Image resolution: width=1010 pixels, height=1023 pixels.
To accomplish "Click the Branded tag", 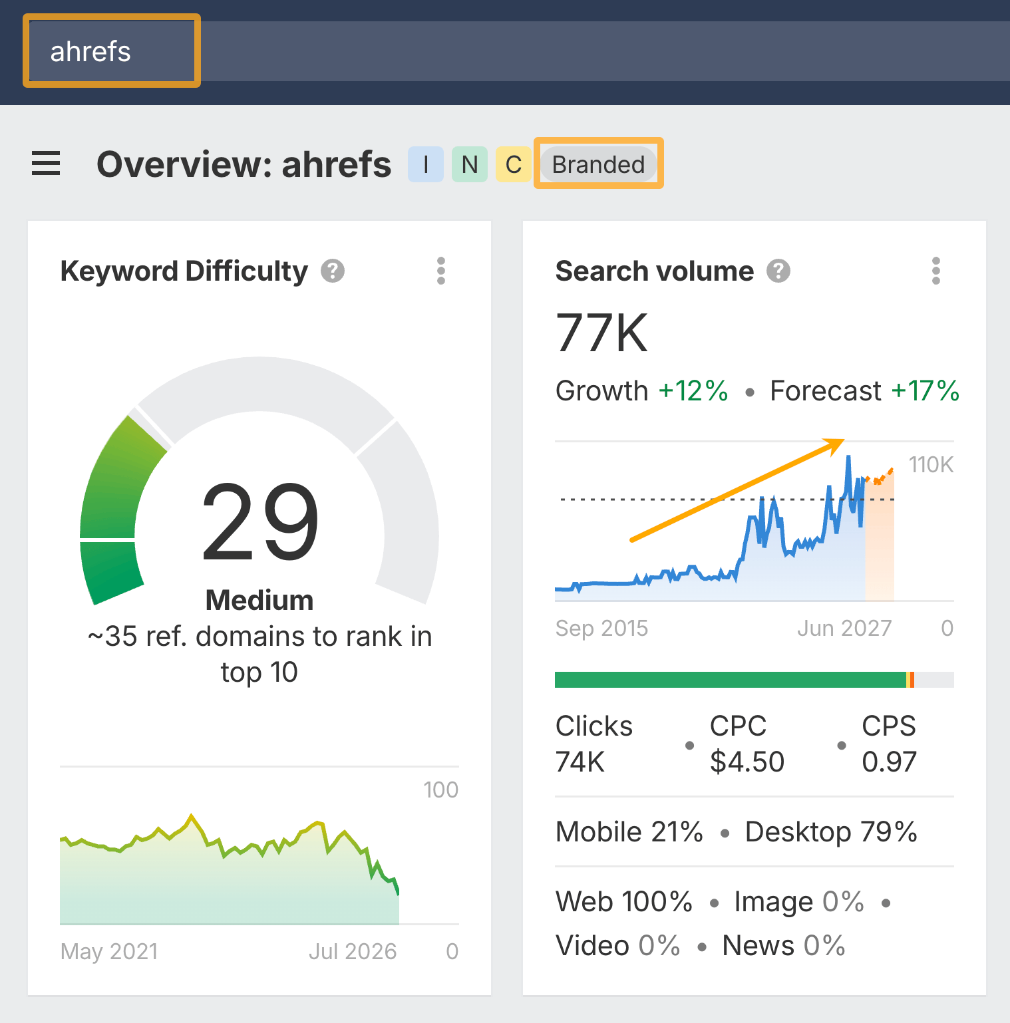I will (x=599, y=164).
